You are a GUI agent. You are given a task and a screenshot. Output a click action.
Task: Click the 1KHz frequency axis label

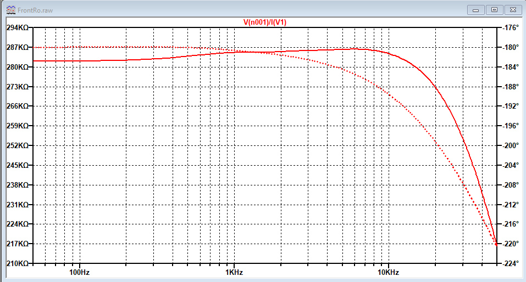pyautogui.click(x=234, y=272)
